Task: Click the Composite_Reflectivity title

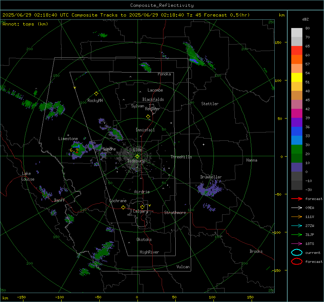Action: [x=162, y=5]
